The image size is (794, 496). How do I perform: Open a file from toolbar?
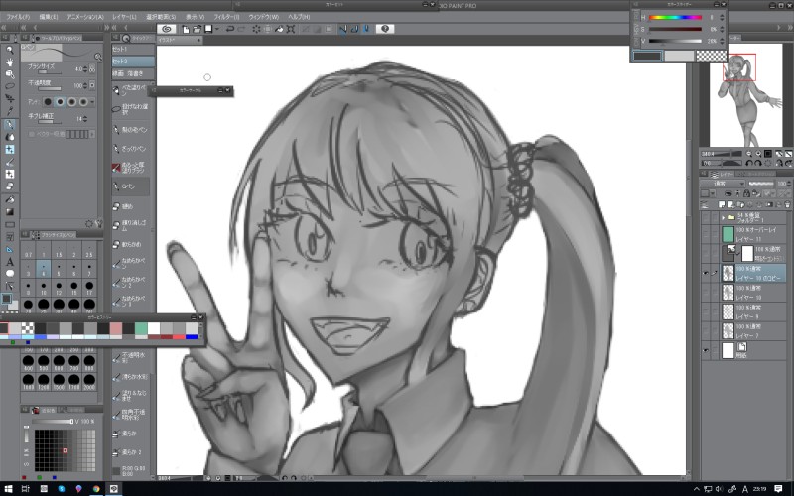(197, 29)
